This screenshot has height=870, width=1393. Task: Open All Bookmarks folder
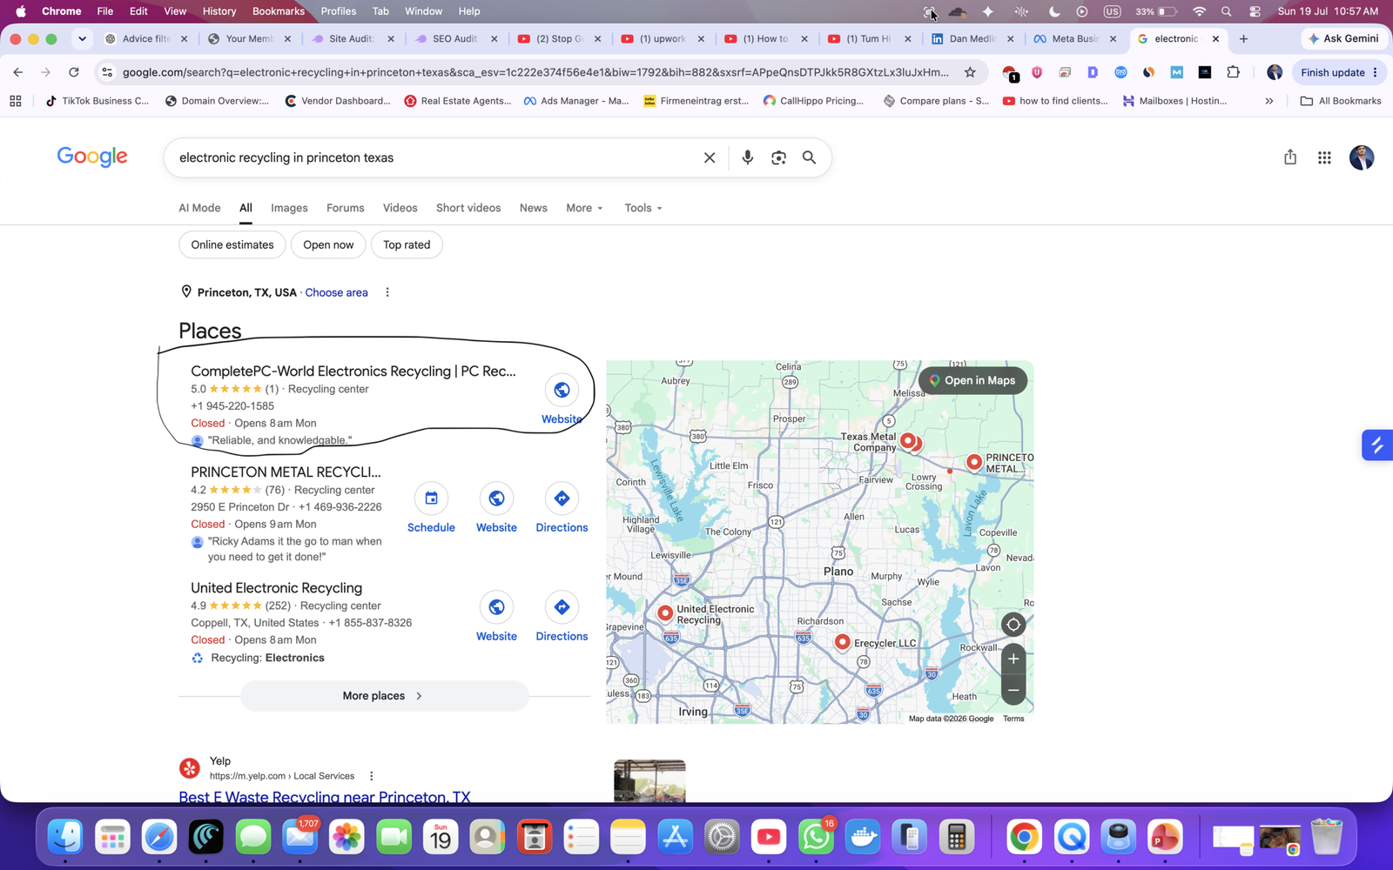click(x=1341, y=101)
